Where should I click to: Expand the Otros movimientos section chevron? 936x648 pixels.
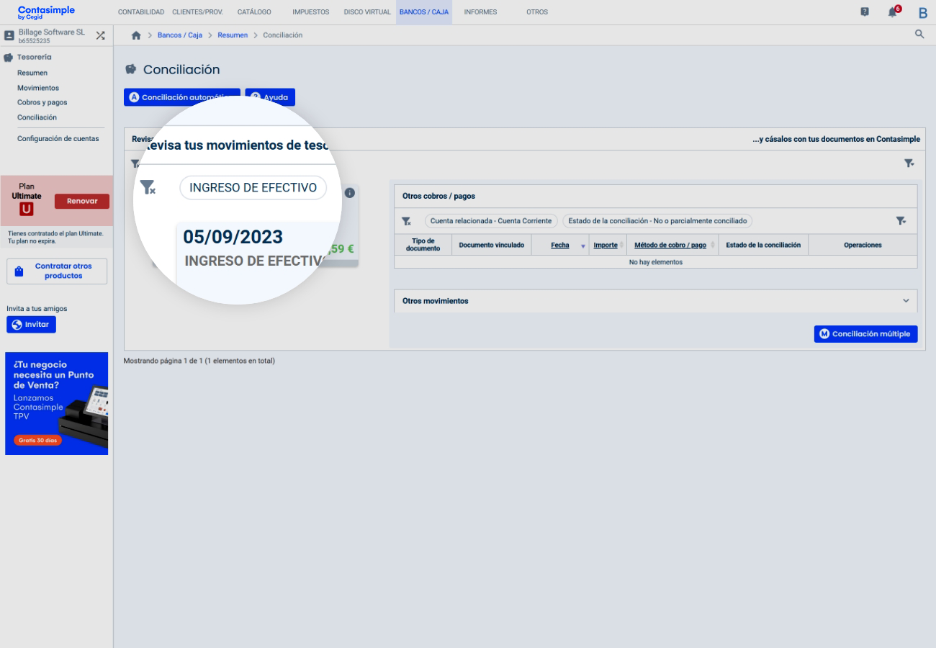click(906, 301)
